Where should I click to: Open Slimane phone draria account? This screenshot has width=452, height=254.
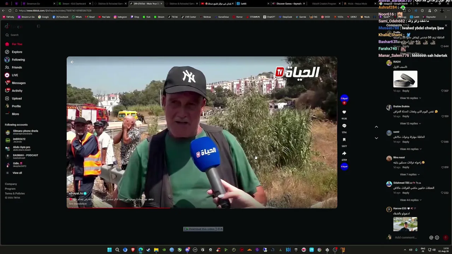(x=22, y=132)
